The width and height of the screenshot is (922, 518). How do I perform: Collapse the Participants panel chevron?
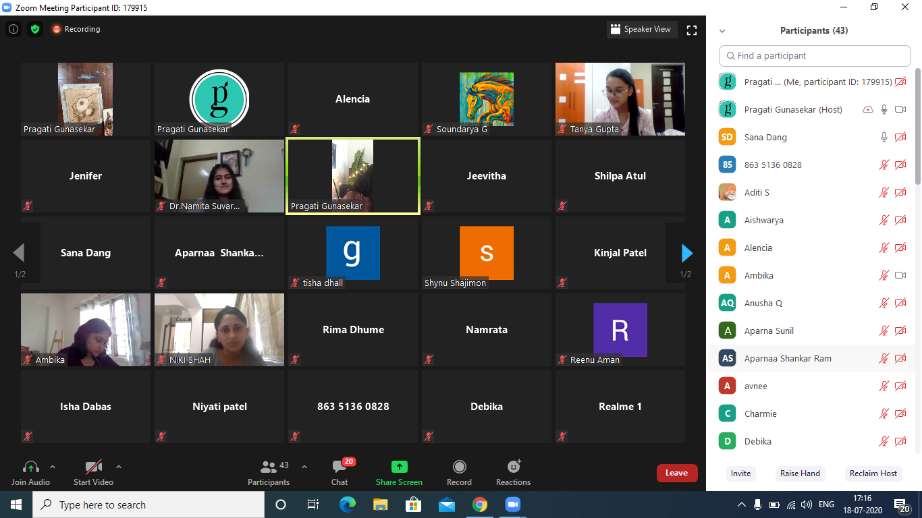tap(722, 30)
